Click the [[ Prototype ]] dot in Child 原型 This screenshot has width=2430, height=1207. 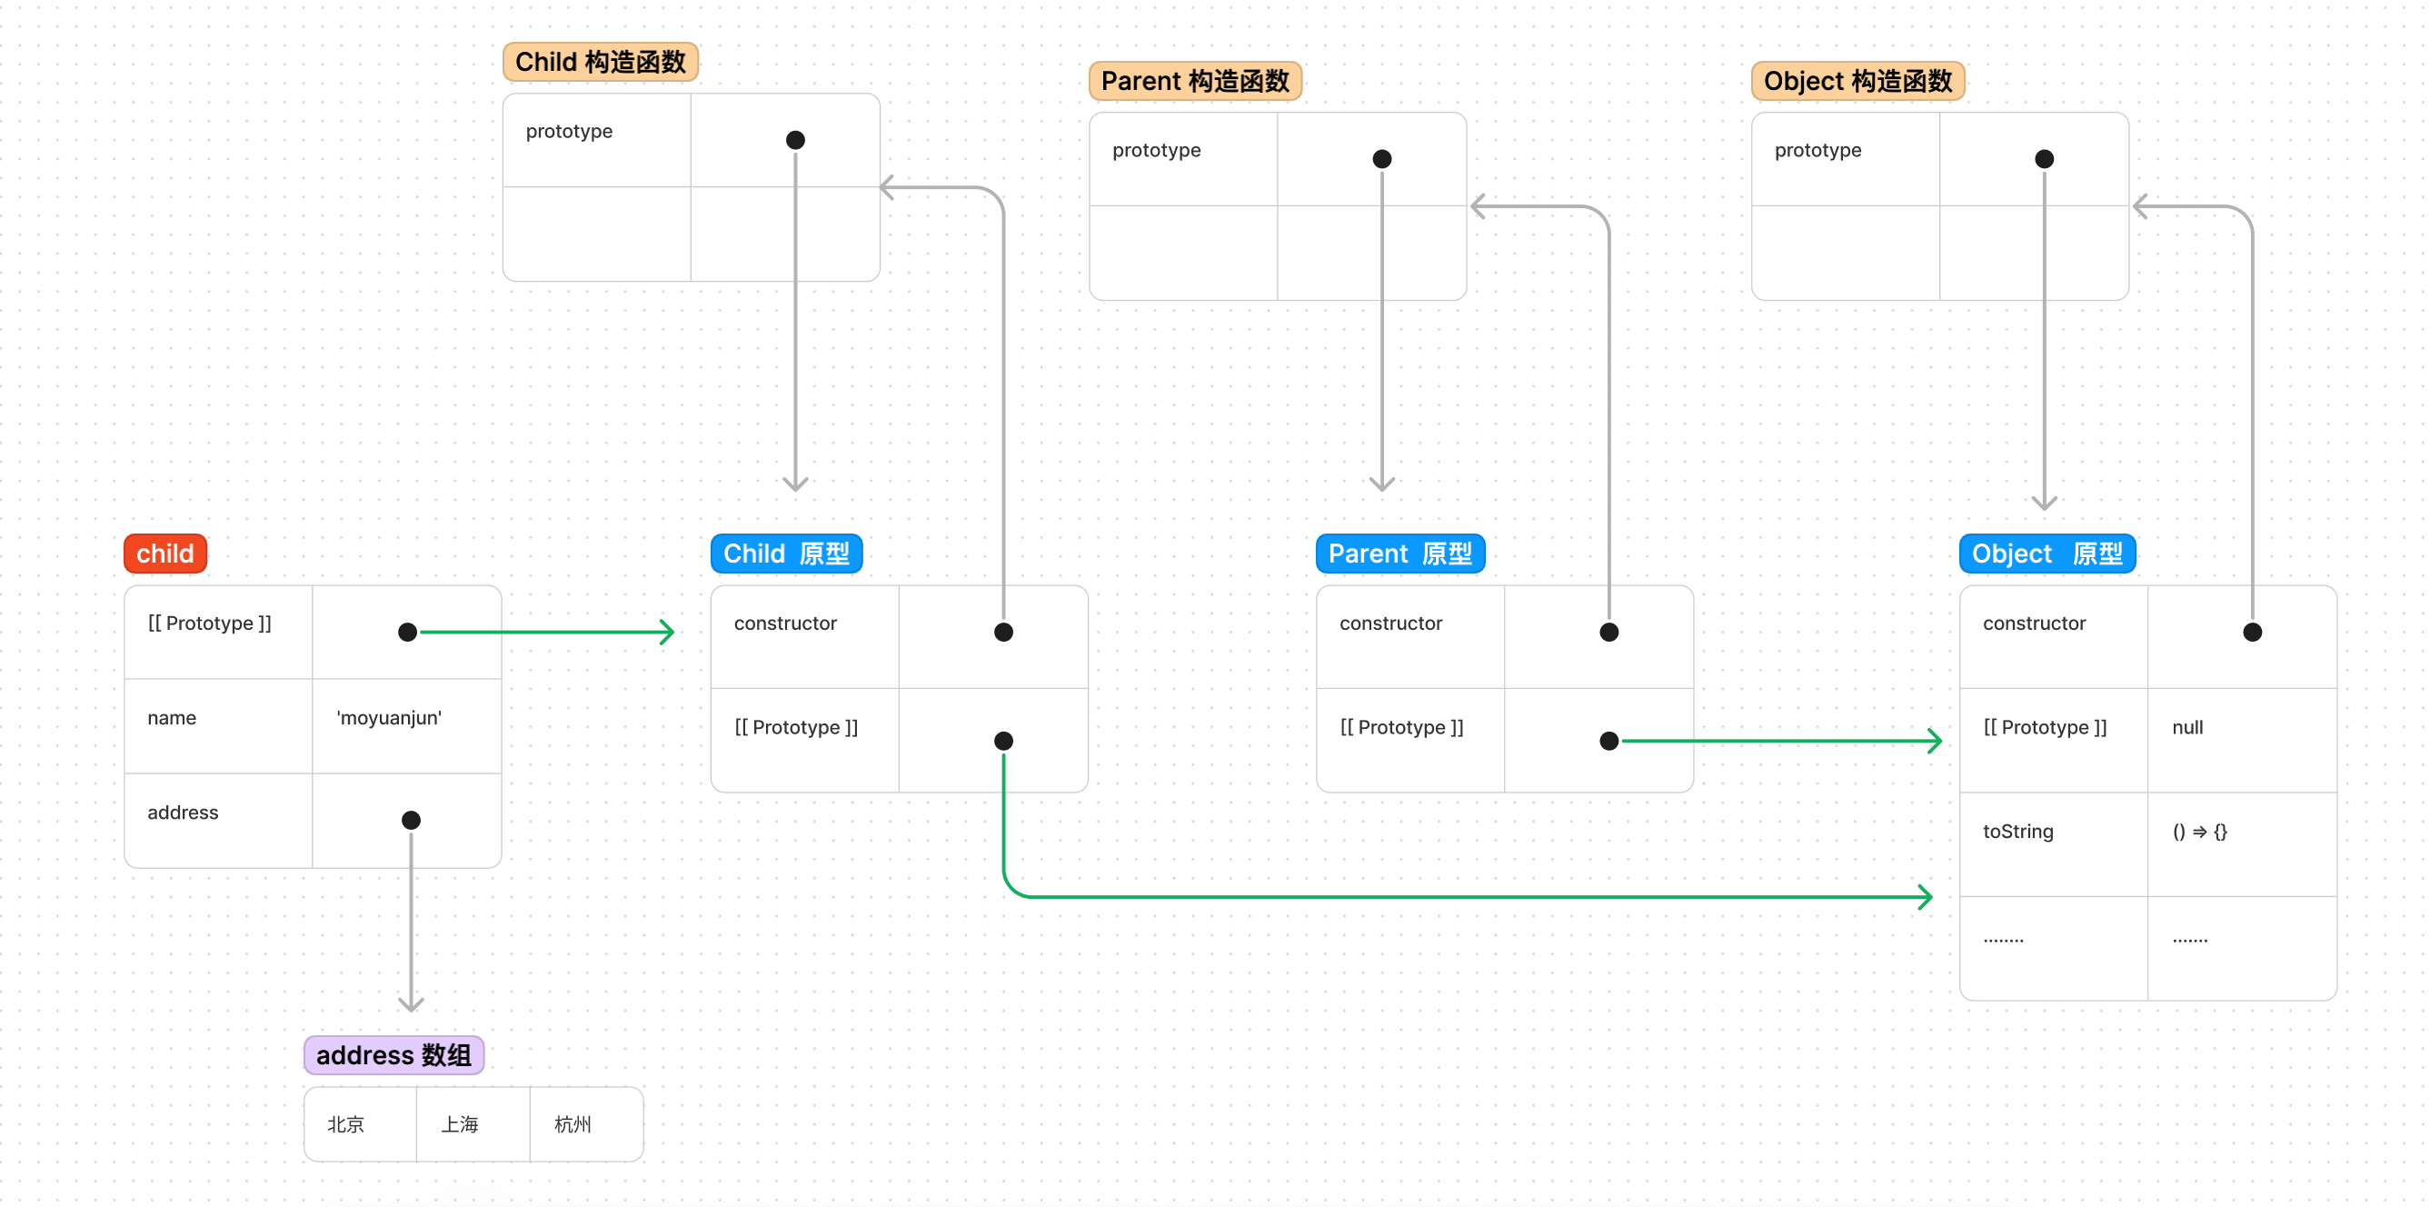(x=1003, y=741)
